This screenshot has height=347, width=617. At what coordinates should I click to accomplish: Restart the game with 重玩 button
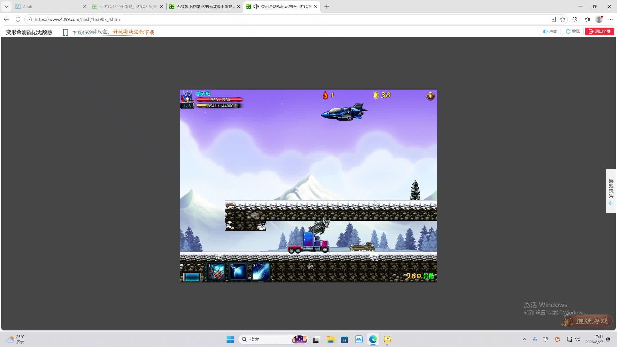[x=573, y=31]
